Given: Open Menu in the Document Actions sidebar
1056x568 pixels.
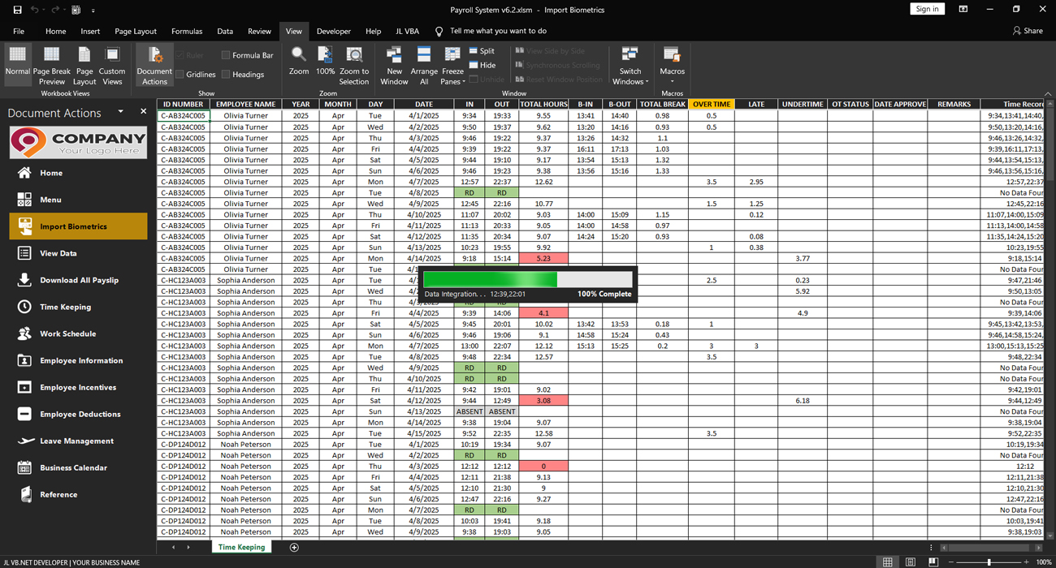Looking at the screenshot, I should pos(78,200).
